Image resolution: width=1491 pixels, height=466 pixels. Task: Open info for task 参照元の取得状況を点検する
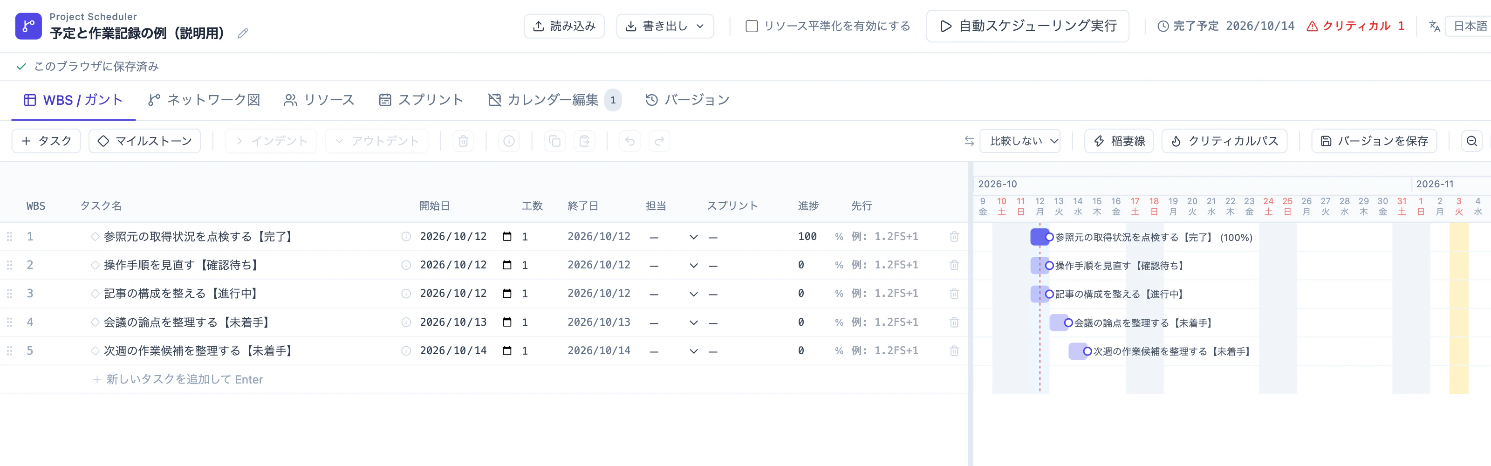(x=406, y=237)
